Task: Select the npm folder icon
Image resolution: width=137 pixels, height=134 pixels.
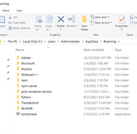Action: pos(18,80)
